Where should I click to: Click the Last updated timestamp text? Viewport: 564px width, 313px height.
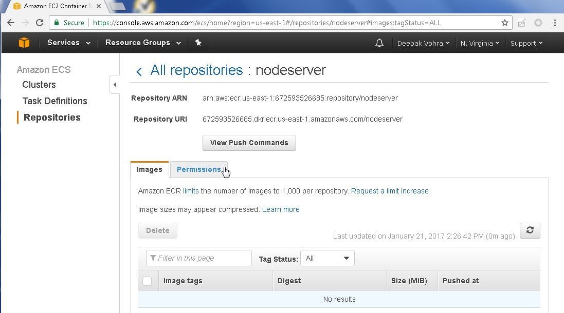tap(424, 236)
